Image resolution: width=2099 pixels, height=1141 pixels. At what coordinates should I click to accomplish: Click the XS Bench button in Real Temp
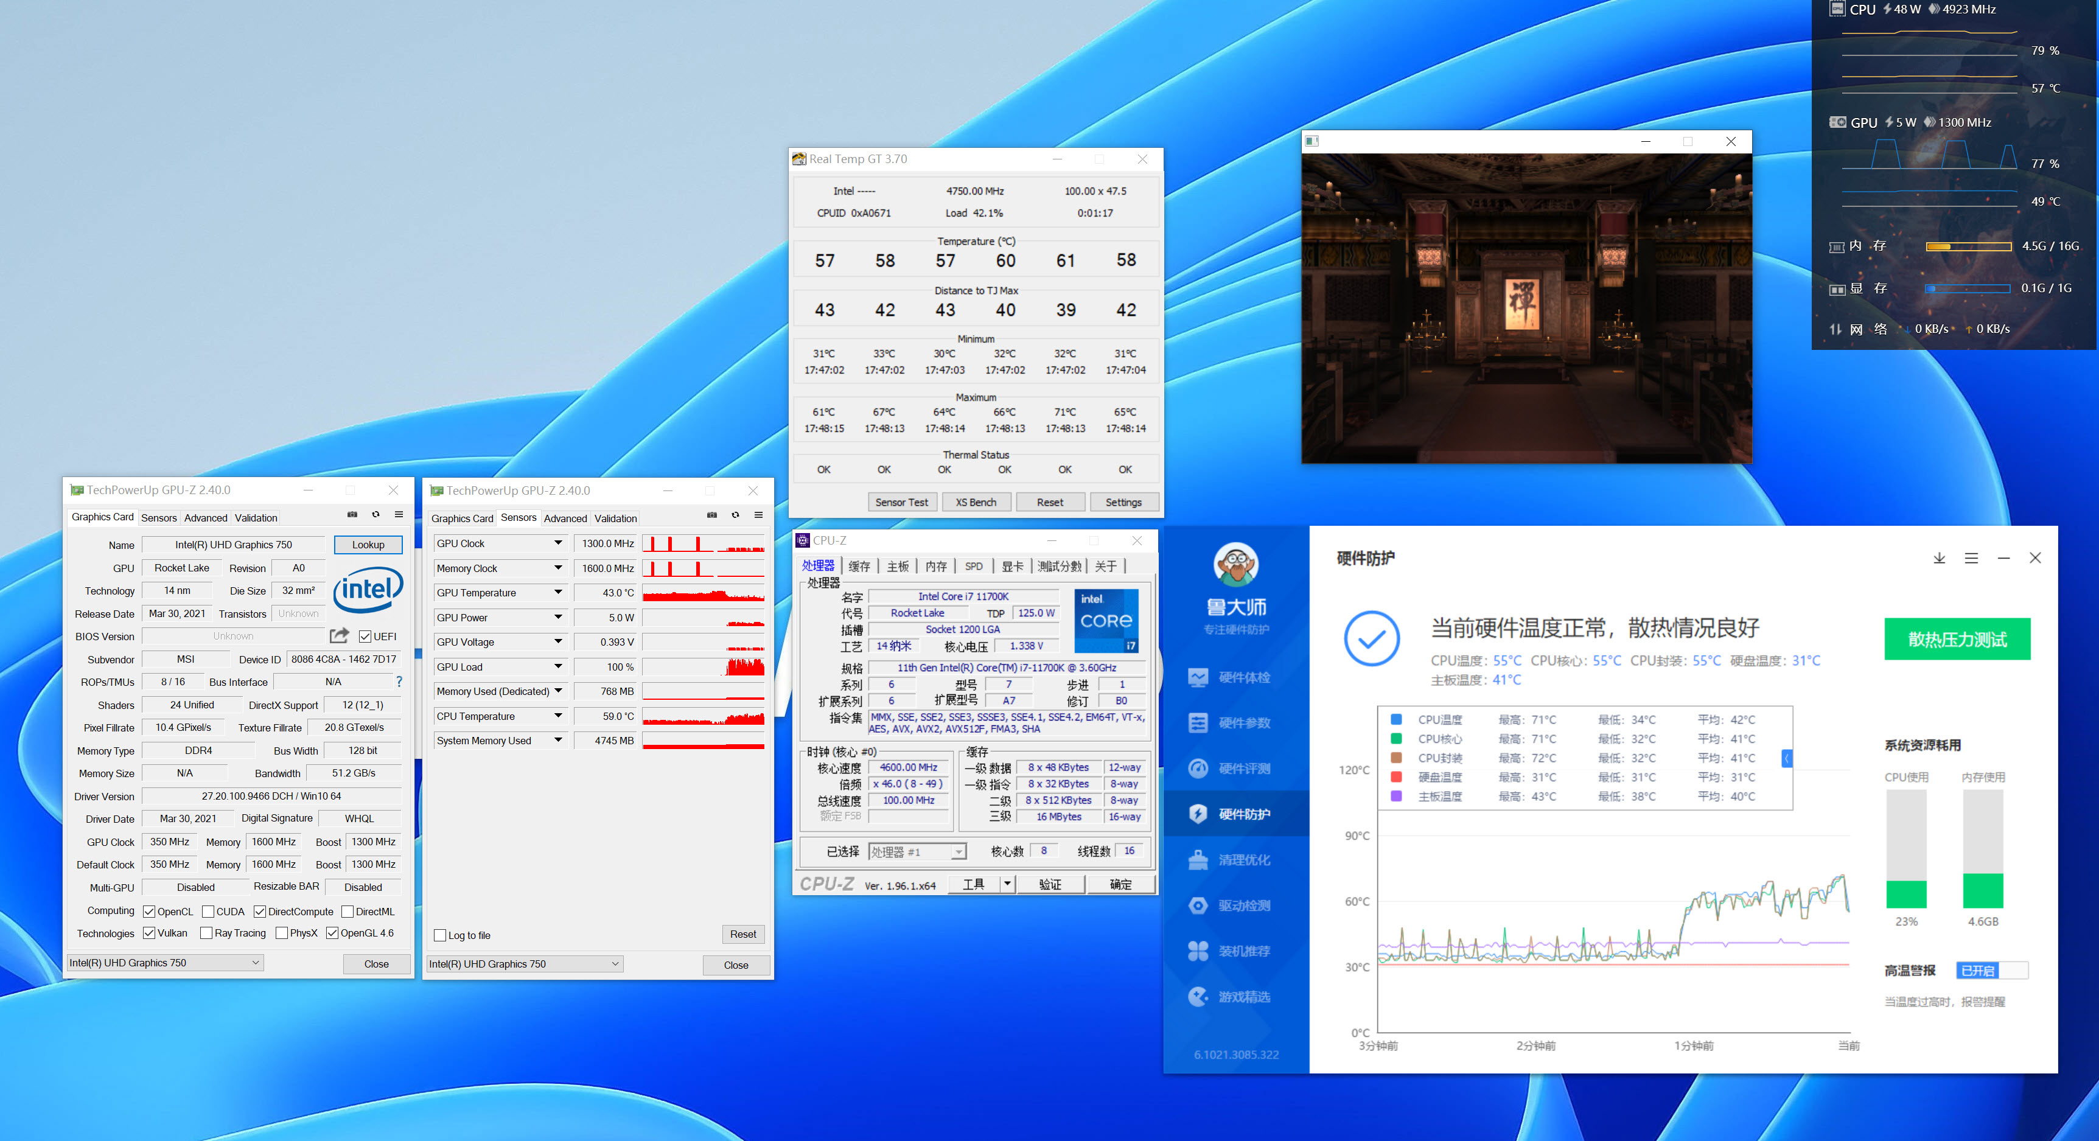click(976, 502)
